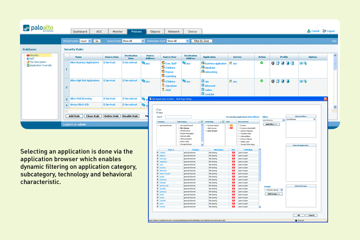Click the Clear Filters link
Image resolution: width=360 pixels, height=240 pixels.
coord(253,117)
